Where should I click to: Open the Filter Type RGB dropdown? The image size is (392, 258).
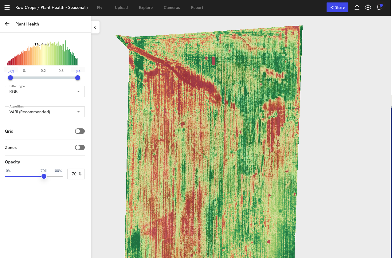tap(45, 92)
